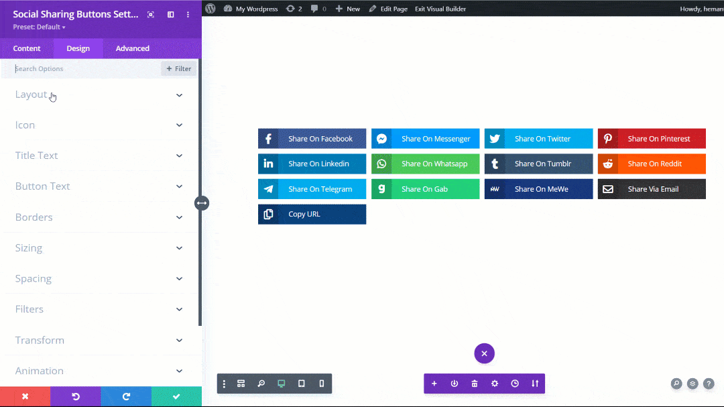
Task: Click the Share Via Email button
Action: point(652,189)
